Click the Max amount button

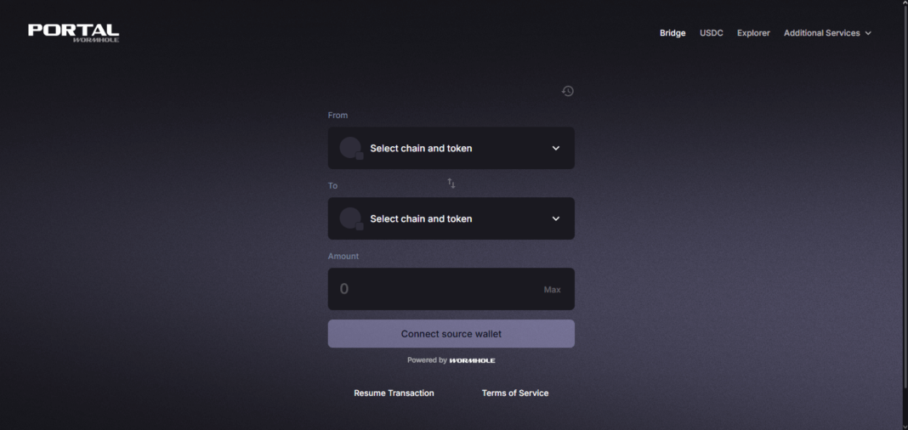(552, 290)
